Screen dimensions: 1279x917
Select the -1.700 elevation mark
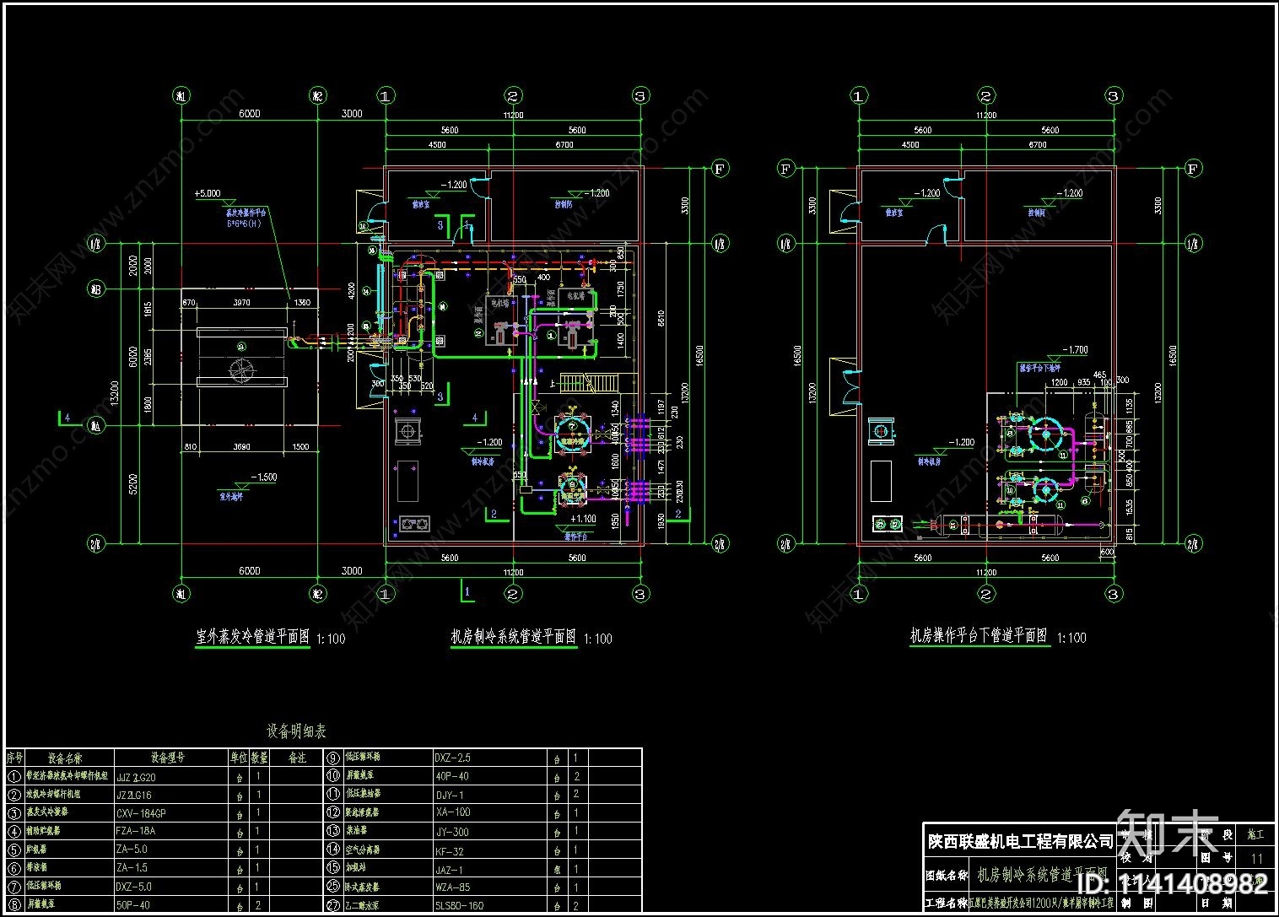pyautogui.click(x=1074, y=349)
